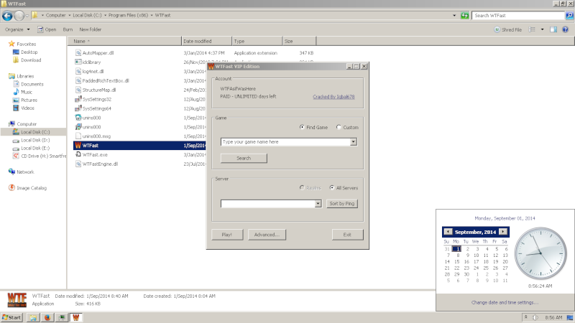Select the WTFastEngine.dll file

click(100, 164)
